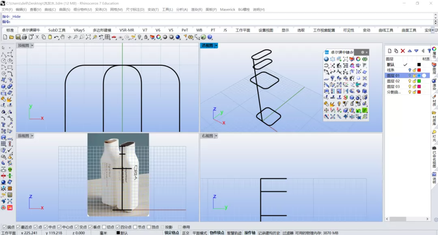Screen dimensions: 438x235
Task: Enable the 节点 object snap checkbox
Action: 135,227
